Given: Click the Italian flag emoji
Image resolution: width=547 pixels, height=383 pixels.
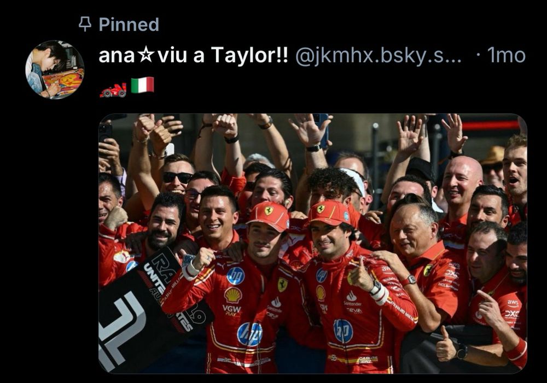Looking at the screenshot, I should tap(142, 85).
